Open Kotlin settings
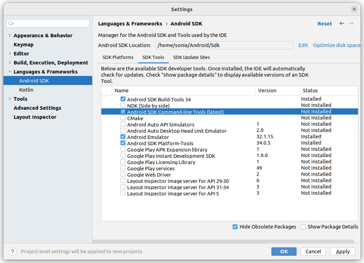Screen dimensions: 364x263 (26, 90)
